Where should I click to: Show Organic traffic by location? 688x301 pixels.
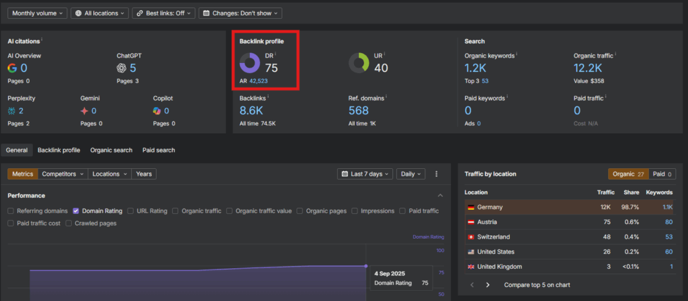(x=628, y=174)
